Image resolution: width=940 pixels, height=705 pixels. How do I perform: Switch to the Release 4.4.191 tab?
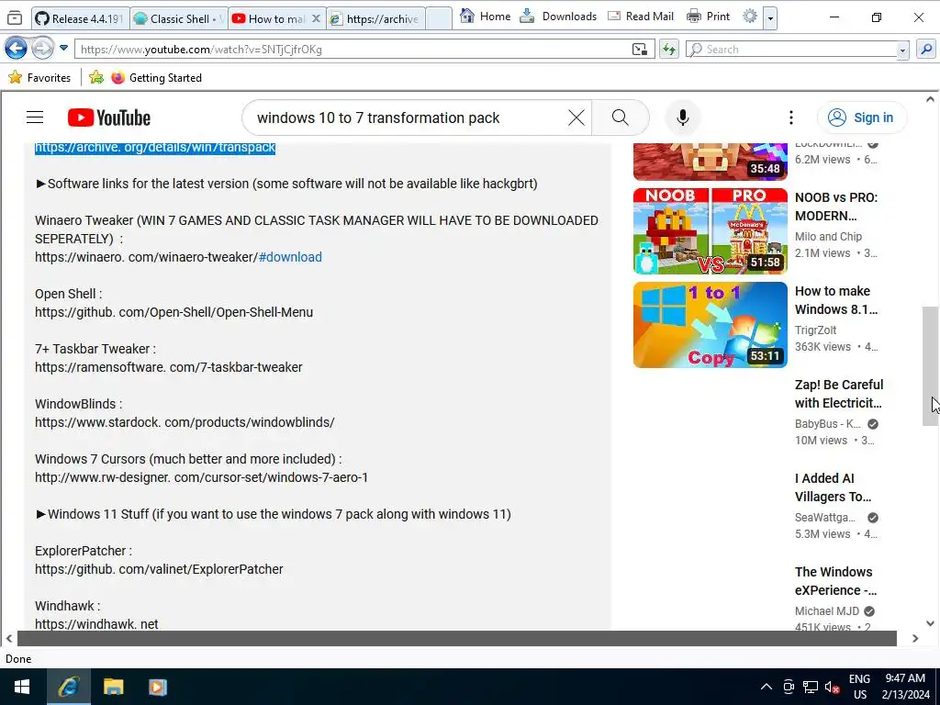click(81, 18)
